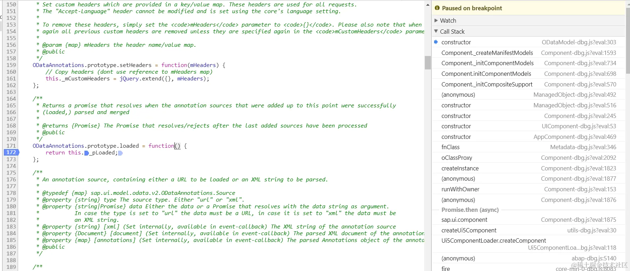
Task: Click the jQuery identifier on line 161
Action: 129,78
